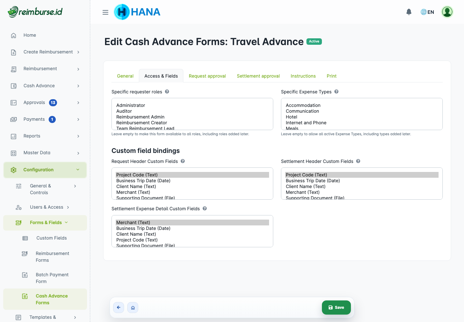Expand the Cash Advance sidebar menu
Image resolution: width=464 pixels, height=322 pixels.
tap(78, 86)
